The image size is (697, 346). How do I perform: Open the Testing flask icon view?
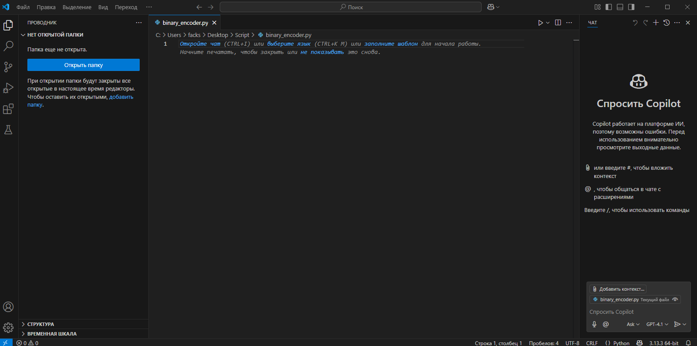tap(8, 130)
